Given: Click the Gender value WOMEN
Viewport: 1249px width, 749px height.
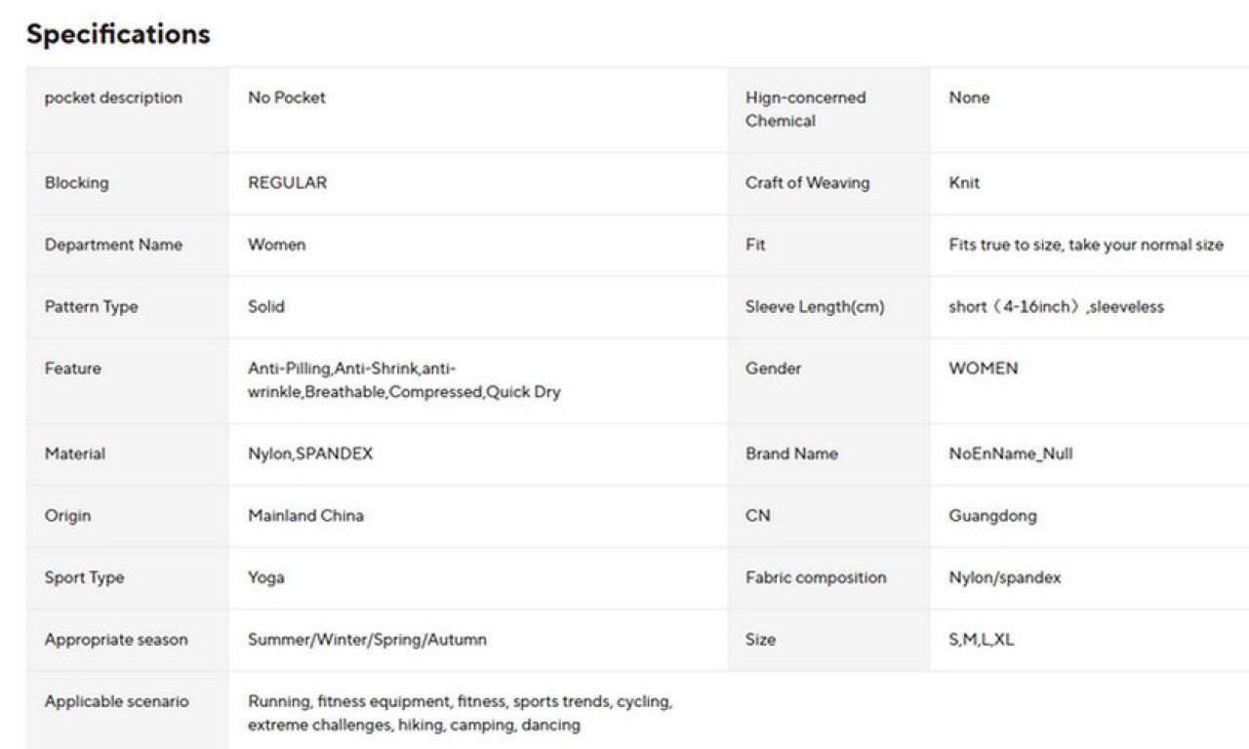Looking at the screenshot, I should [983, 369].
